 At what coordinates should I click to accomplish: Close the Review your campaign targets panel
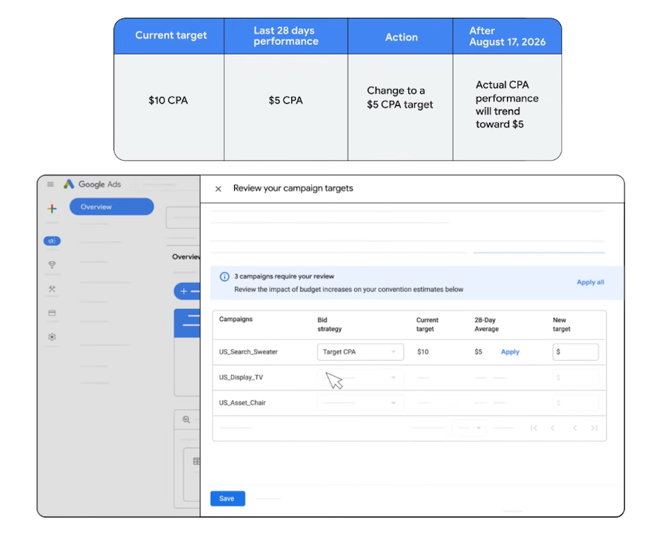pyautogui.click(x=218, y=189)
